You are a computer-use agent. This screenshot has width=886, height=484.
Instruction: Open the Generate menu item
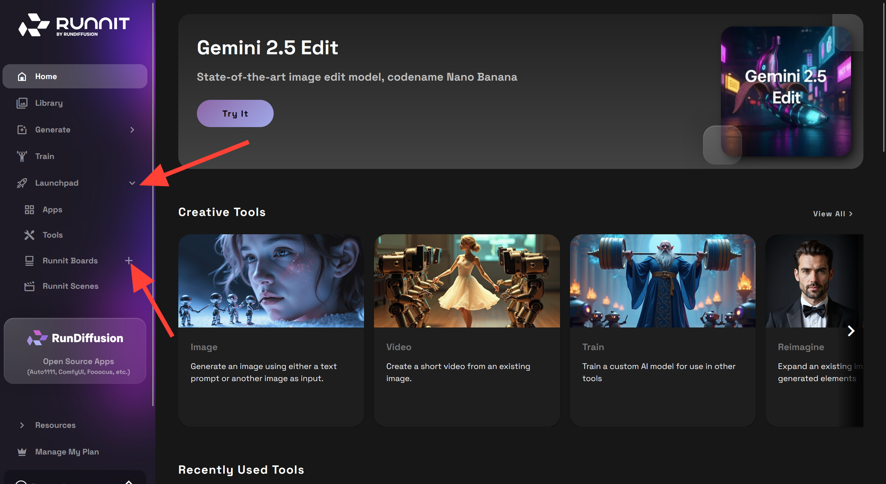(x=75, y=129)
